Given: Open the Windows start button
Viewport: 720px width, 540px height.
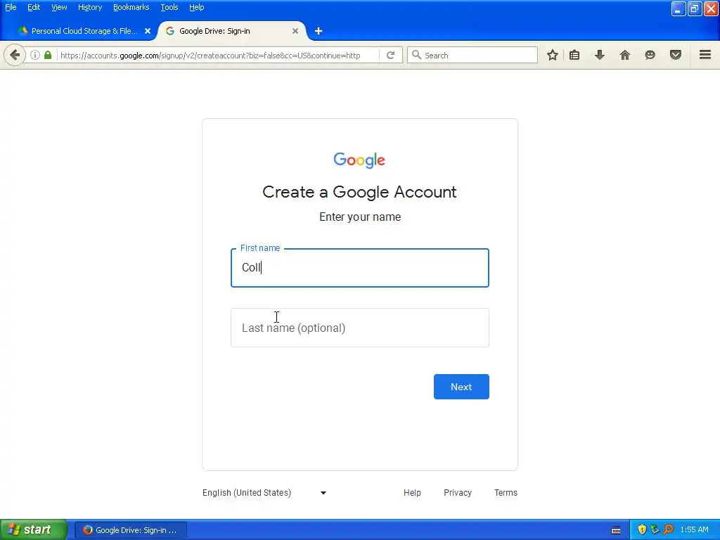Looking at the screenshot, I should tap(33, 529).
